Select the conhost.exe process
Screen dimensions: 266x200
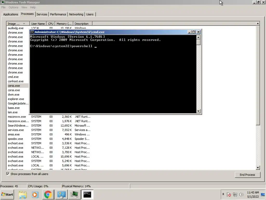16,81
